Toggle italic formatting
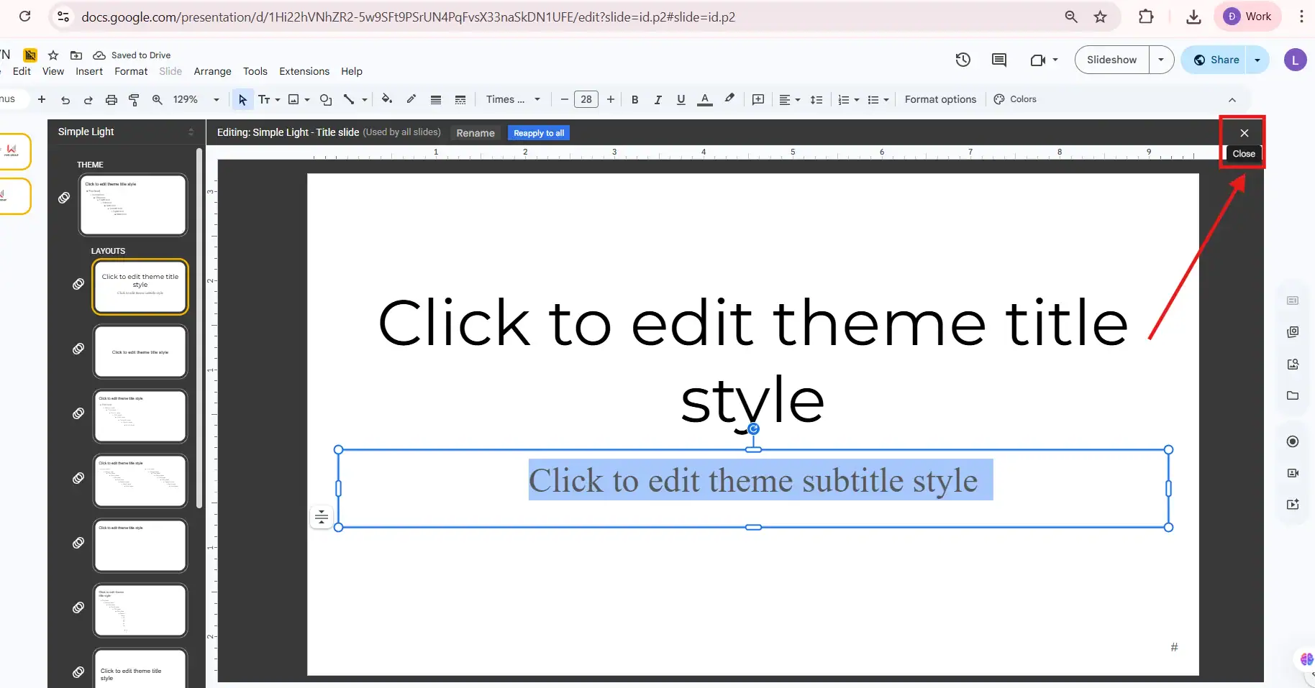The image size is (1315, 688). 657,100
